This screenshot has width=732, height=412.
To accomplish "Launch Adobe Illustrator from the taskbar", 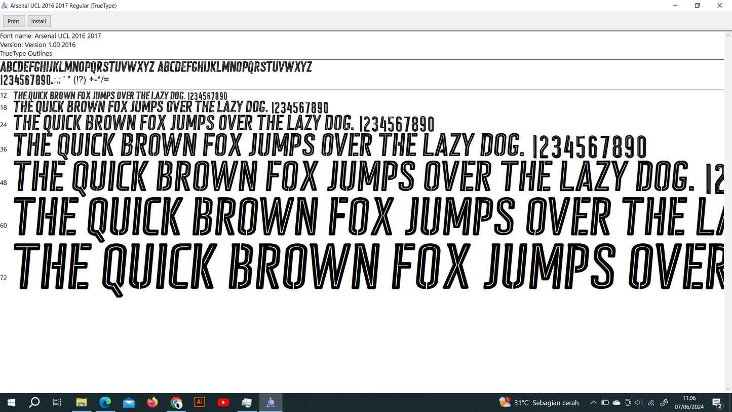I will pyautogui.click(x=199, y=402).
